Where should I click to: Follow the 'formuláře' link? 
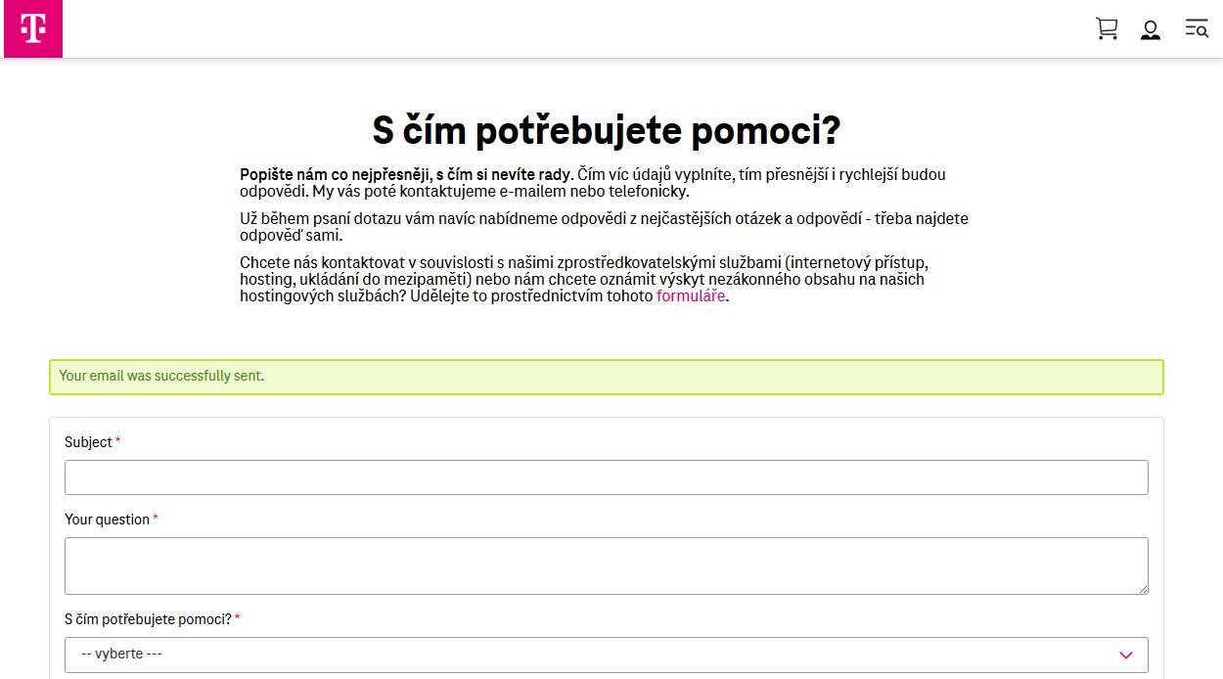(x=691, y=296)
